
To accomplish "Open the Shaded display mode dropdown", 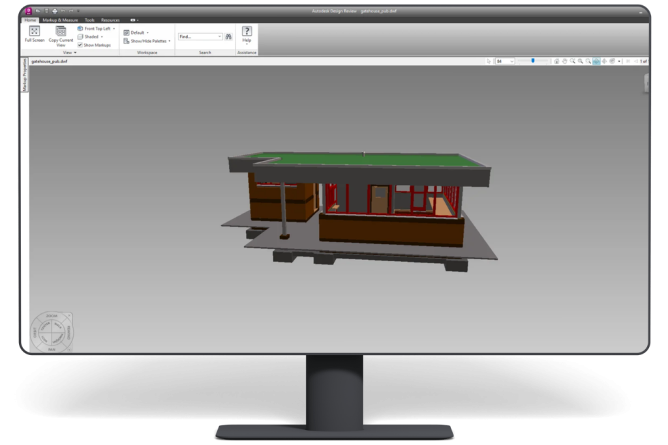I will pos(90,36).
